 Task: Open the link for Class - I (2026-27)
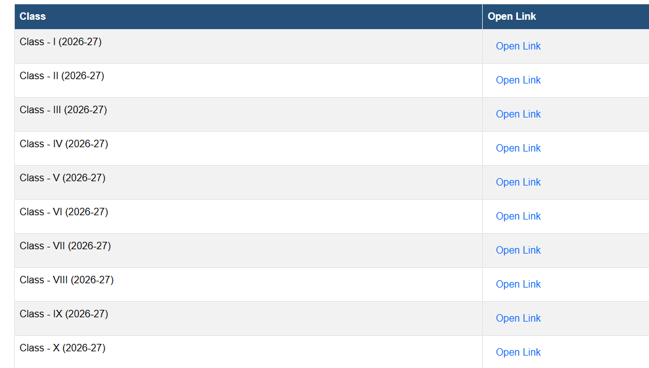[518, 46]
